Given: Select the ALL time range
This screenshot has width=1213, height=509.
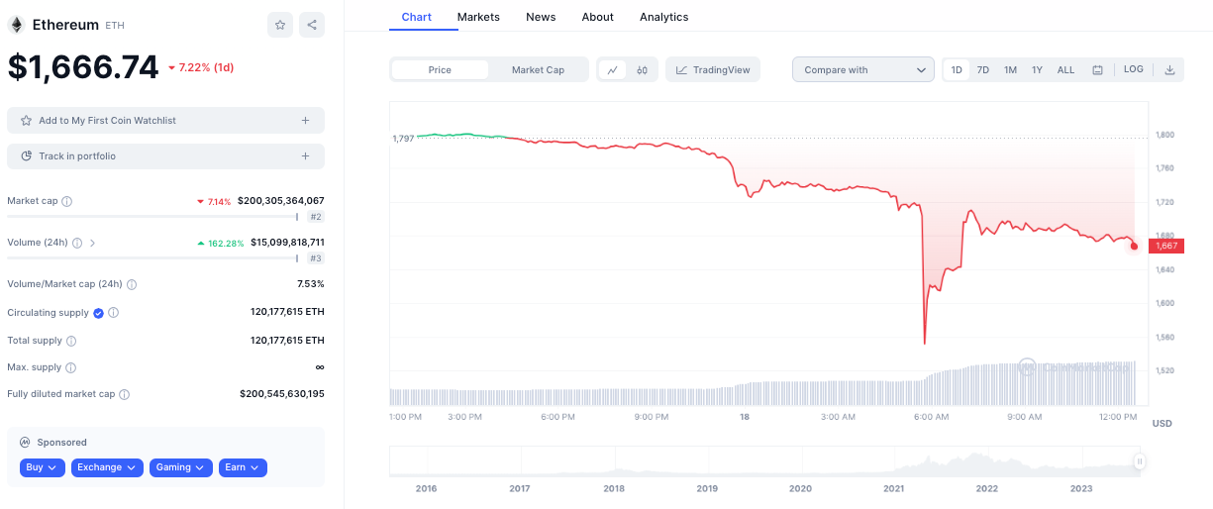Looking at the screenshot, I should pos(1065,70).
